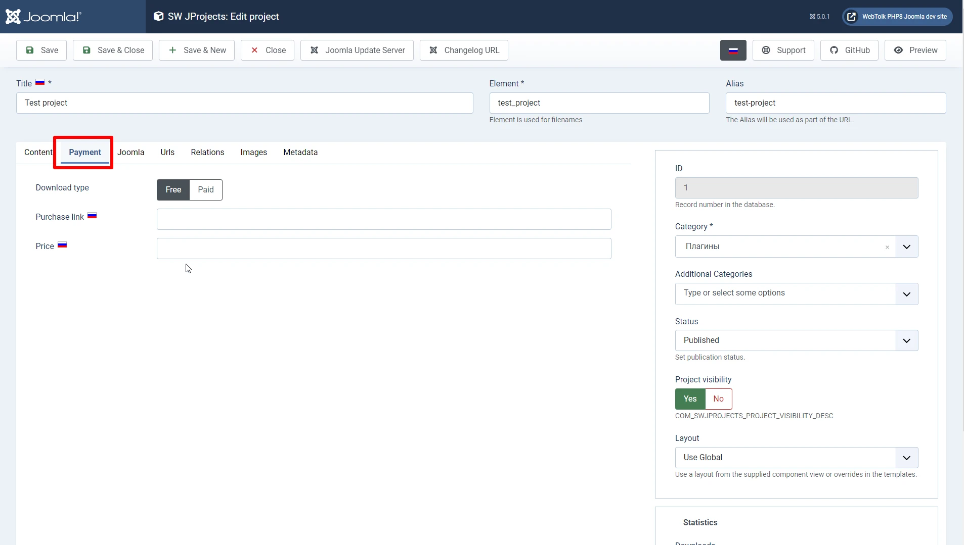Click the Preview button
Image resolution: width=964 pixels, height=545 pixels.
tap(915, 51)
